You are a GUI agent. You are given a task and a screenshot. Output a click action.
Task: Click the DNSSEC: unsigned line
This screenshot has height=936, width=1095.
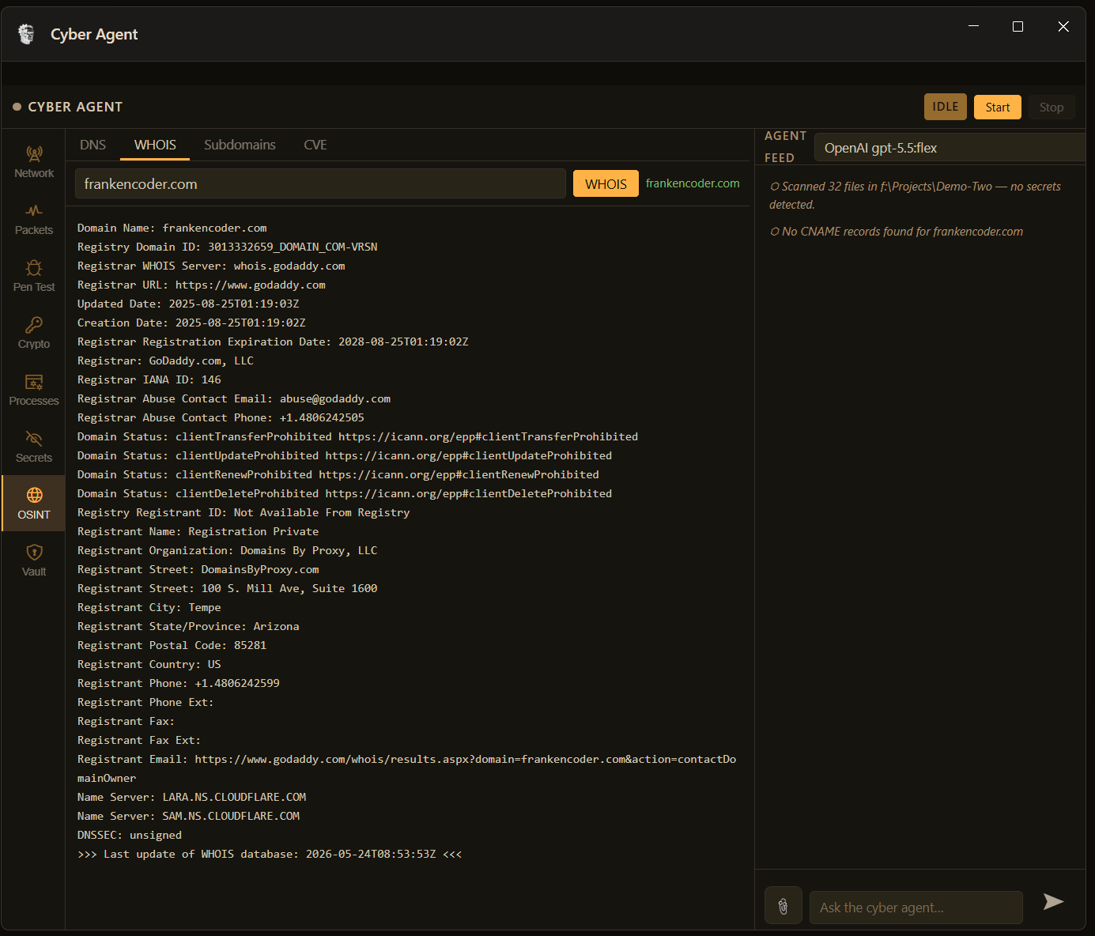130,835
